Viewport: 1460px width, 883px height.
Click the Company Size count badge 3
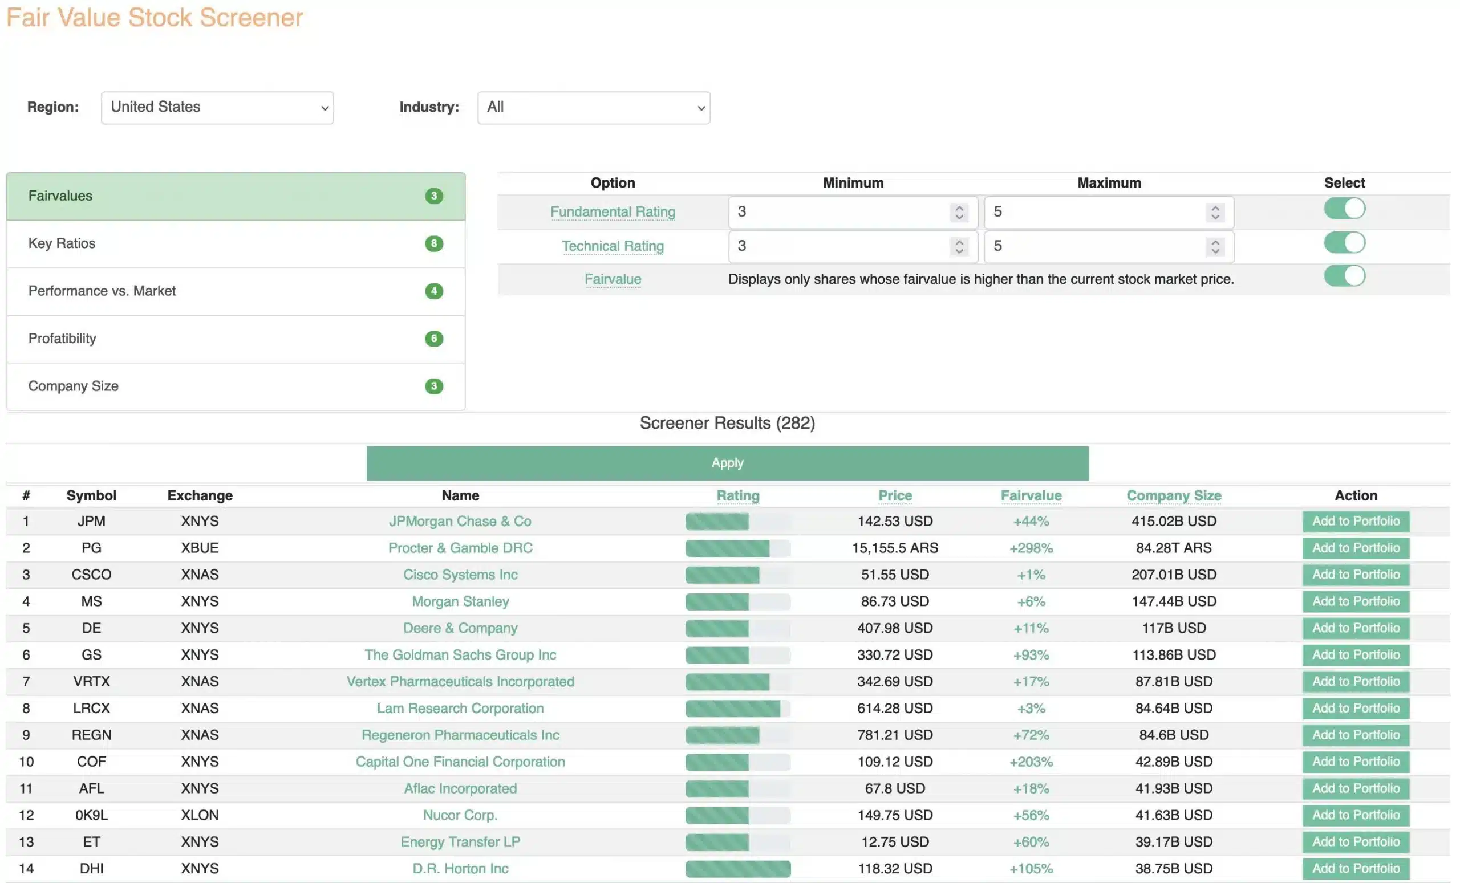click(x=434, y=386)
